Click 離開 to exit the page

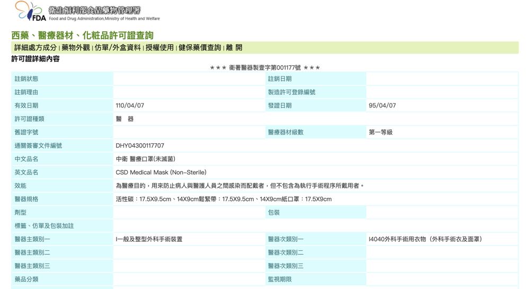tap(234, 48)
